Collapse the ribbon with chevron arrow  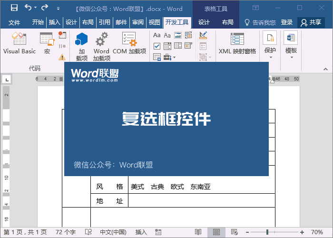tap(325, 69)
